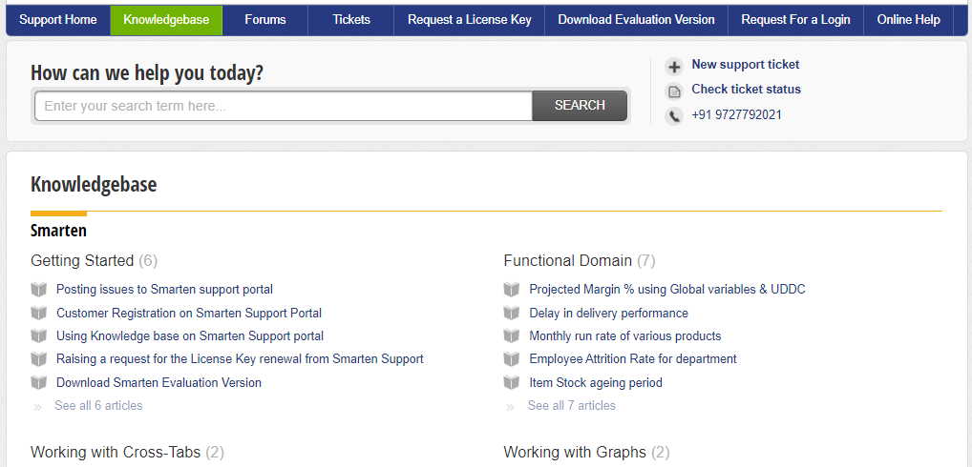
Task: Open Working with Graphs category
Action: (575, 452)
